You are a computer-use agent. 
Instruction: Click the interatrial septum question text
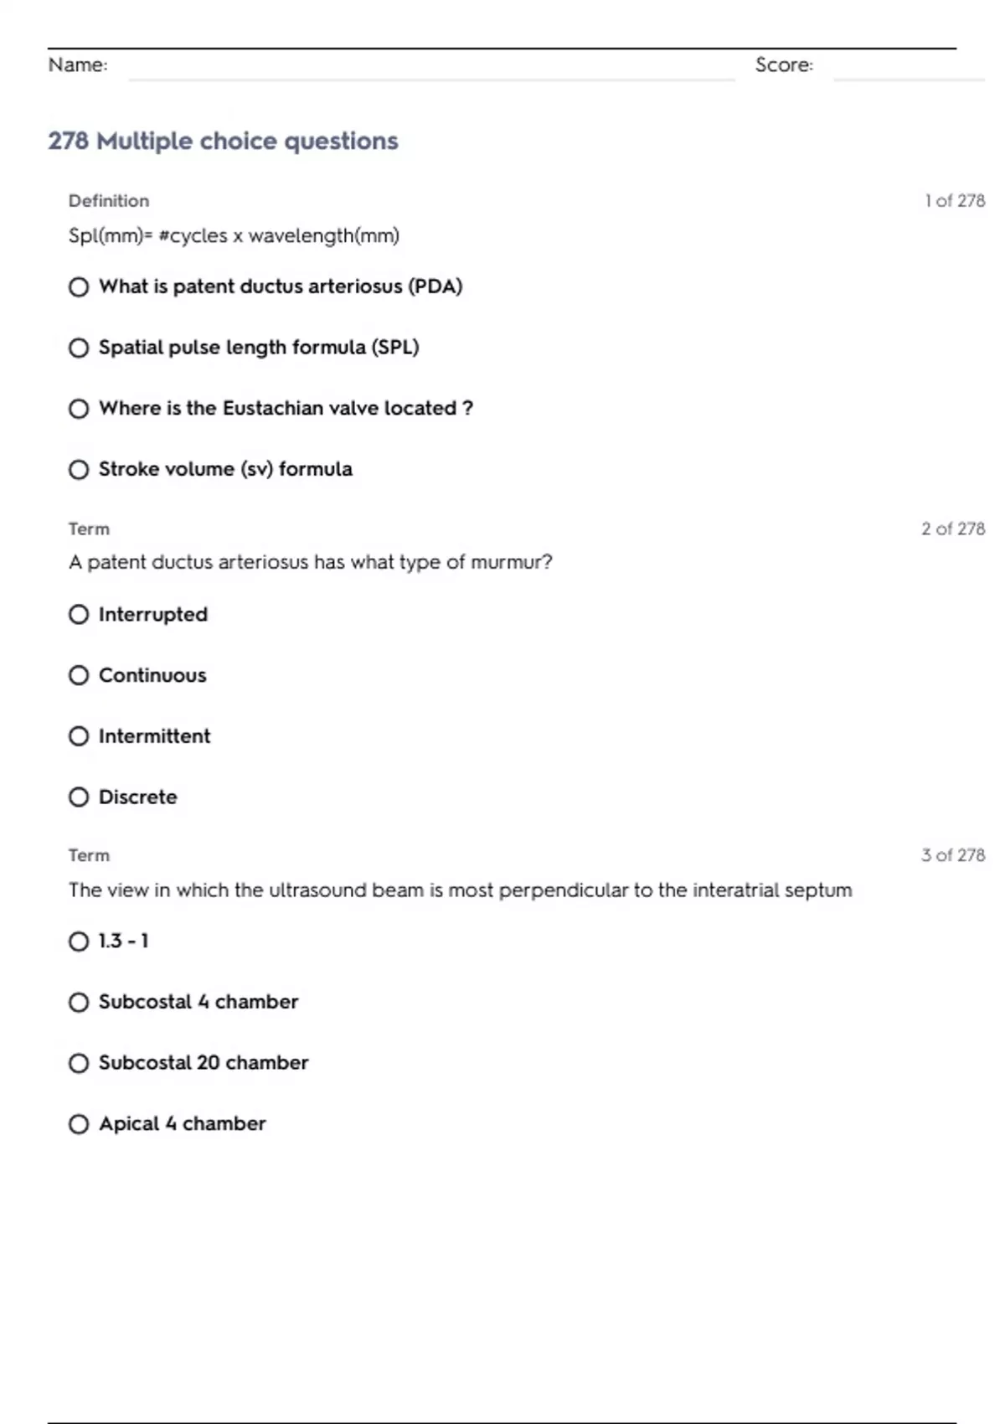(x=460, y=890)
